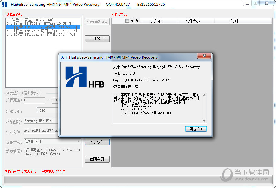Minimize the main window
Viewport: 276px width, 188px height.
click(247, 3)
